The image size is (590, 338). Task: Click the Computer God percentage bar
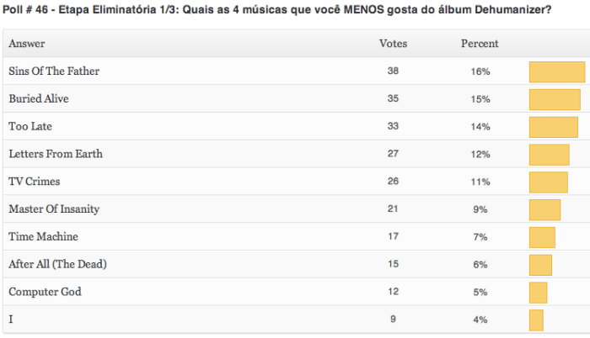[x=538, y=293]
